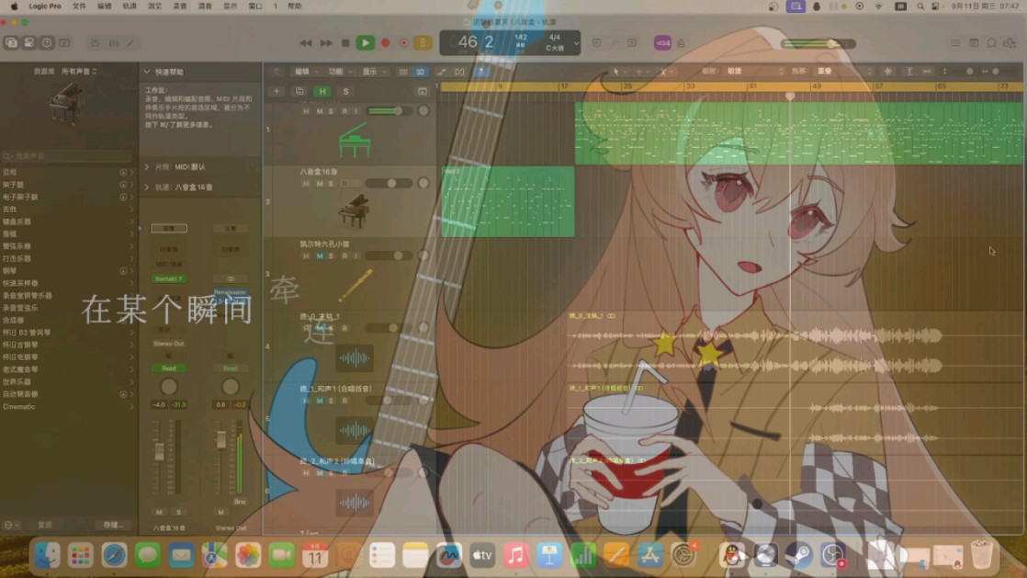This screenshot has height=578, width=1027.
Task: Open the LCD display mode dropdown arrow
Action: click(x=576, y=44)
